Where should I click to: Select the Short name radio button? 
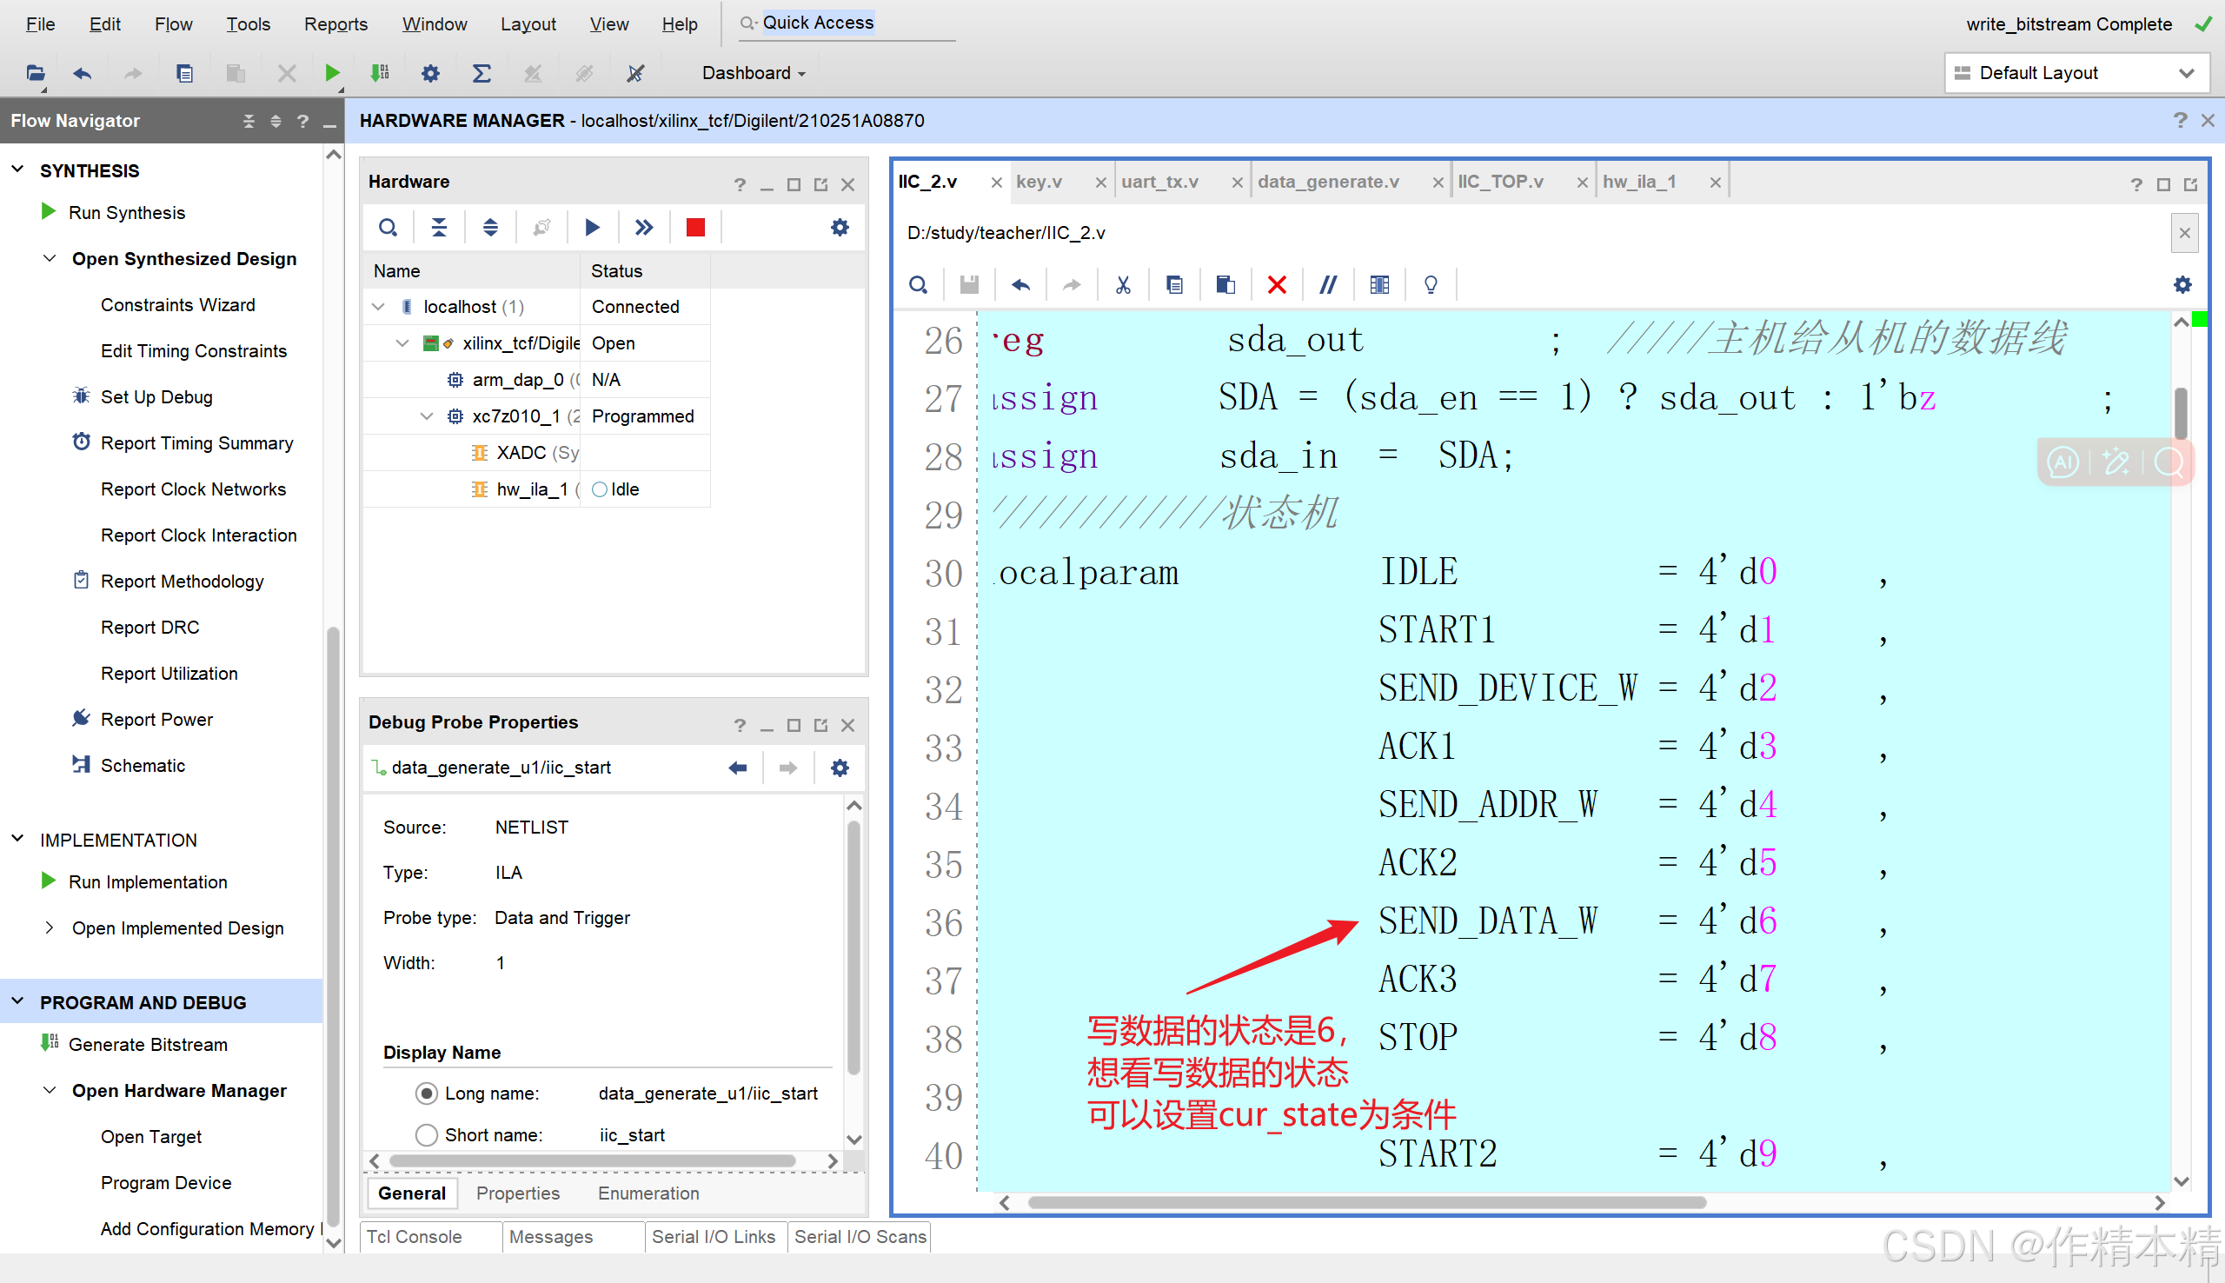tap(427, 1135)
